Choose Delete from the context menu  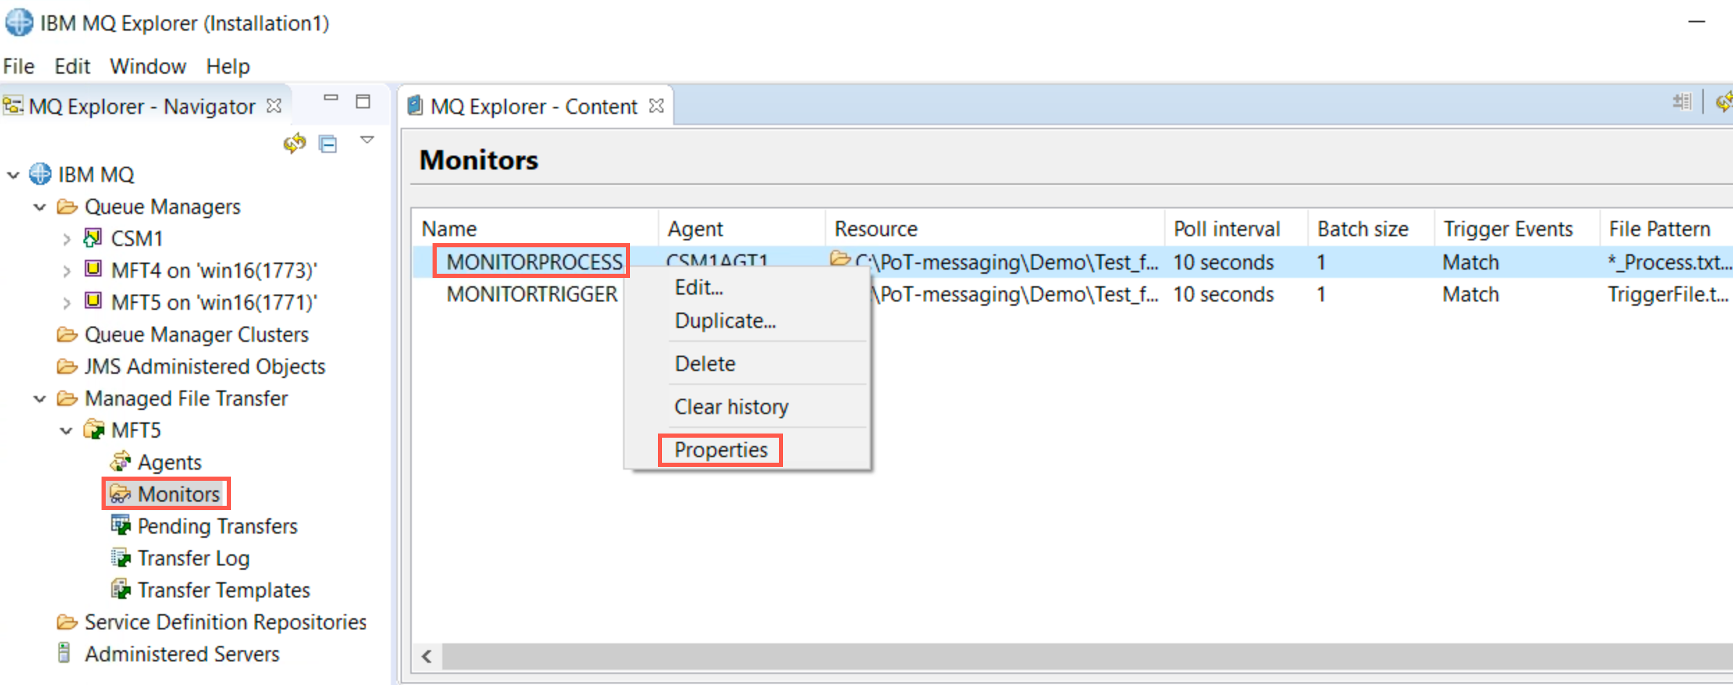tap(748, 363)
